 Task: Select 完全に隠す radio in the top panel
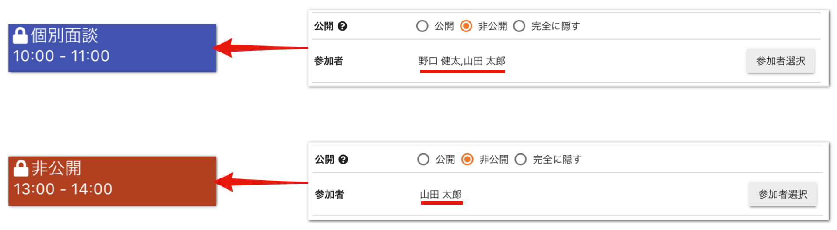tap(519, 26)
